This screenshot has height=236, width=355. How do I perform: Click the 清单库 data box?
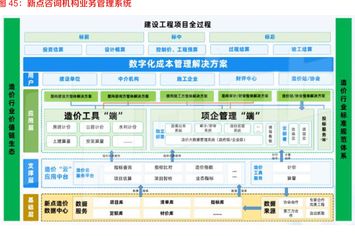tap(167, 202)
